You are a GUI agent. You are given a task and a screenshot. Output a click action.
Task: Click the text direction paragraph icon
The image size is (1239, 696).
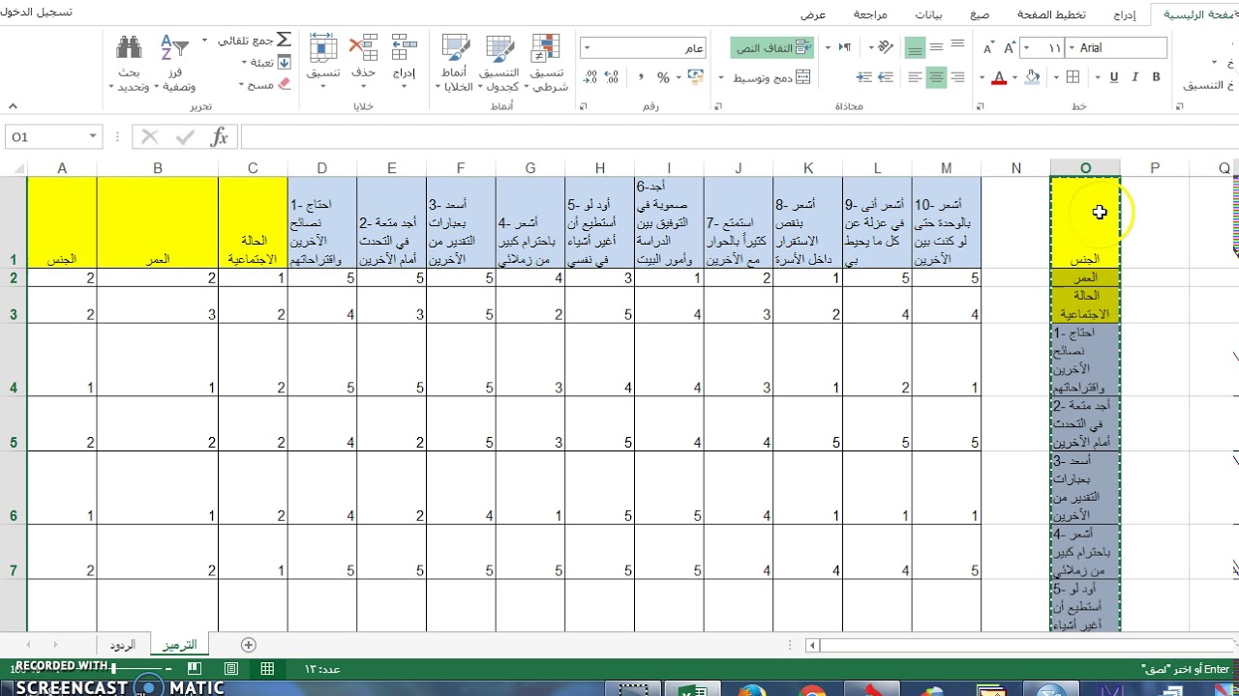pos(845,47)
